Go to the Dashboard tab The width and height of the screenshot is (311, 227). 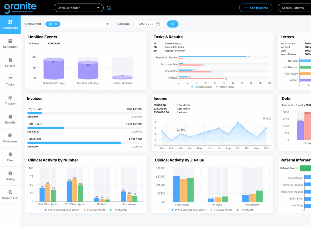click(10, 25)
